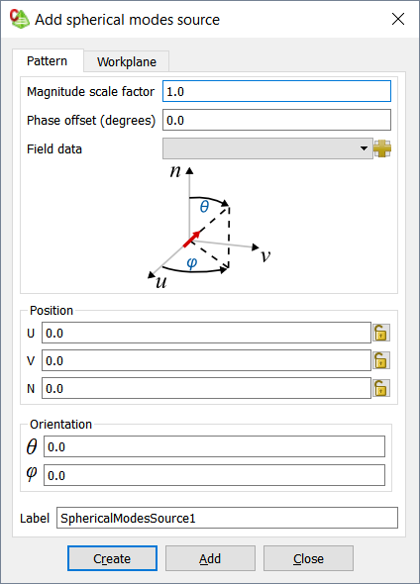Screen dimensions: 420x584
Task: Toggle the N position lock icon
Action: [x=380, y=388]
